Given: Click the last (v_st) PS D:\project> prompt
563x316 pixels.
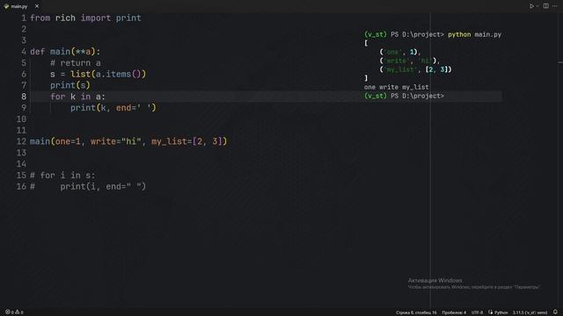Looking at the screenshot, I should point(404,96).
